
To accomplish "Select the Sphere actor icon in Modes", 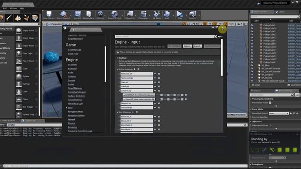I will (x=19, y=76).
